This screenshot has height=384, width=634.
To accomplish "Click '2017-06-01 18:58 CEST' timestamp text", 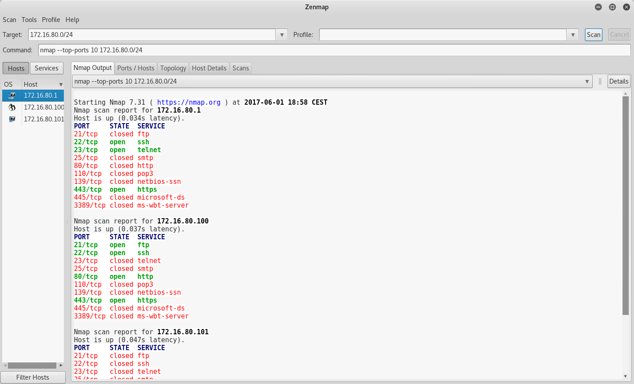I will coord(286,102).
